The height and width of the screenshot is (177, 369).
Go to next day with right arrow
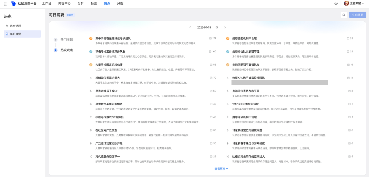(x=225, y=28)
